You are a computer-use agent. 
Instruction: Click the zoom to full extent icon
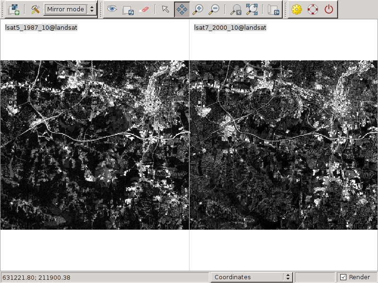pyautogui.click(x=251, y=9)
